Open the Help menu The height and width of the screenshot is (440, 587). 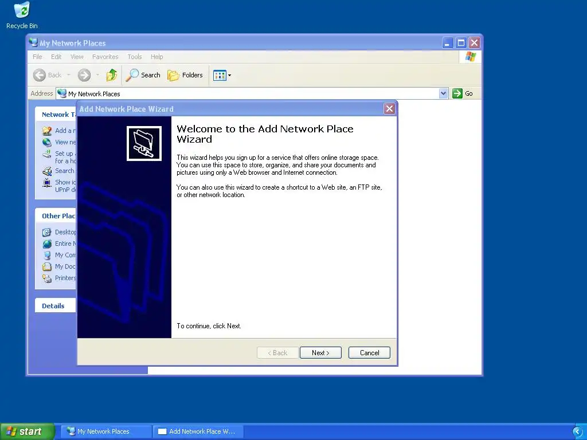click(157, 57)
